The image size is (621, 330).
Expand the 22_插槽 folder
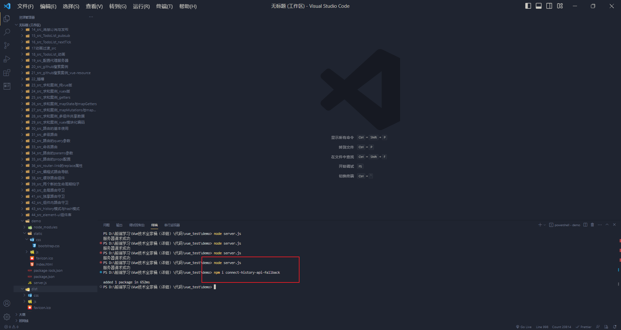point(55,79)
